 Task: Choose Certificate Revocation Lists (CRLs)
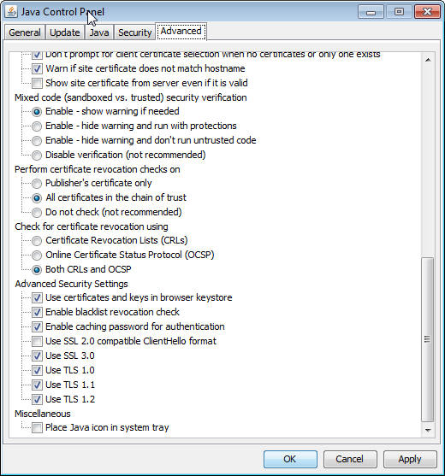pyautogui.click(x=37, y=241)
